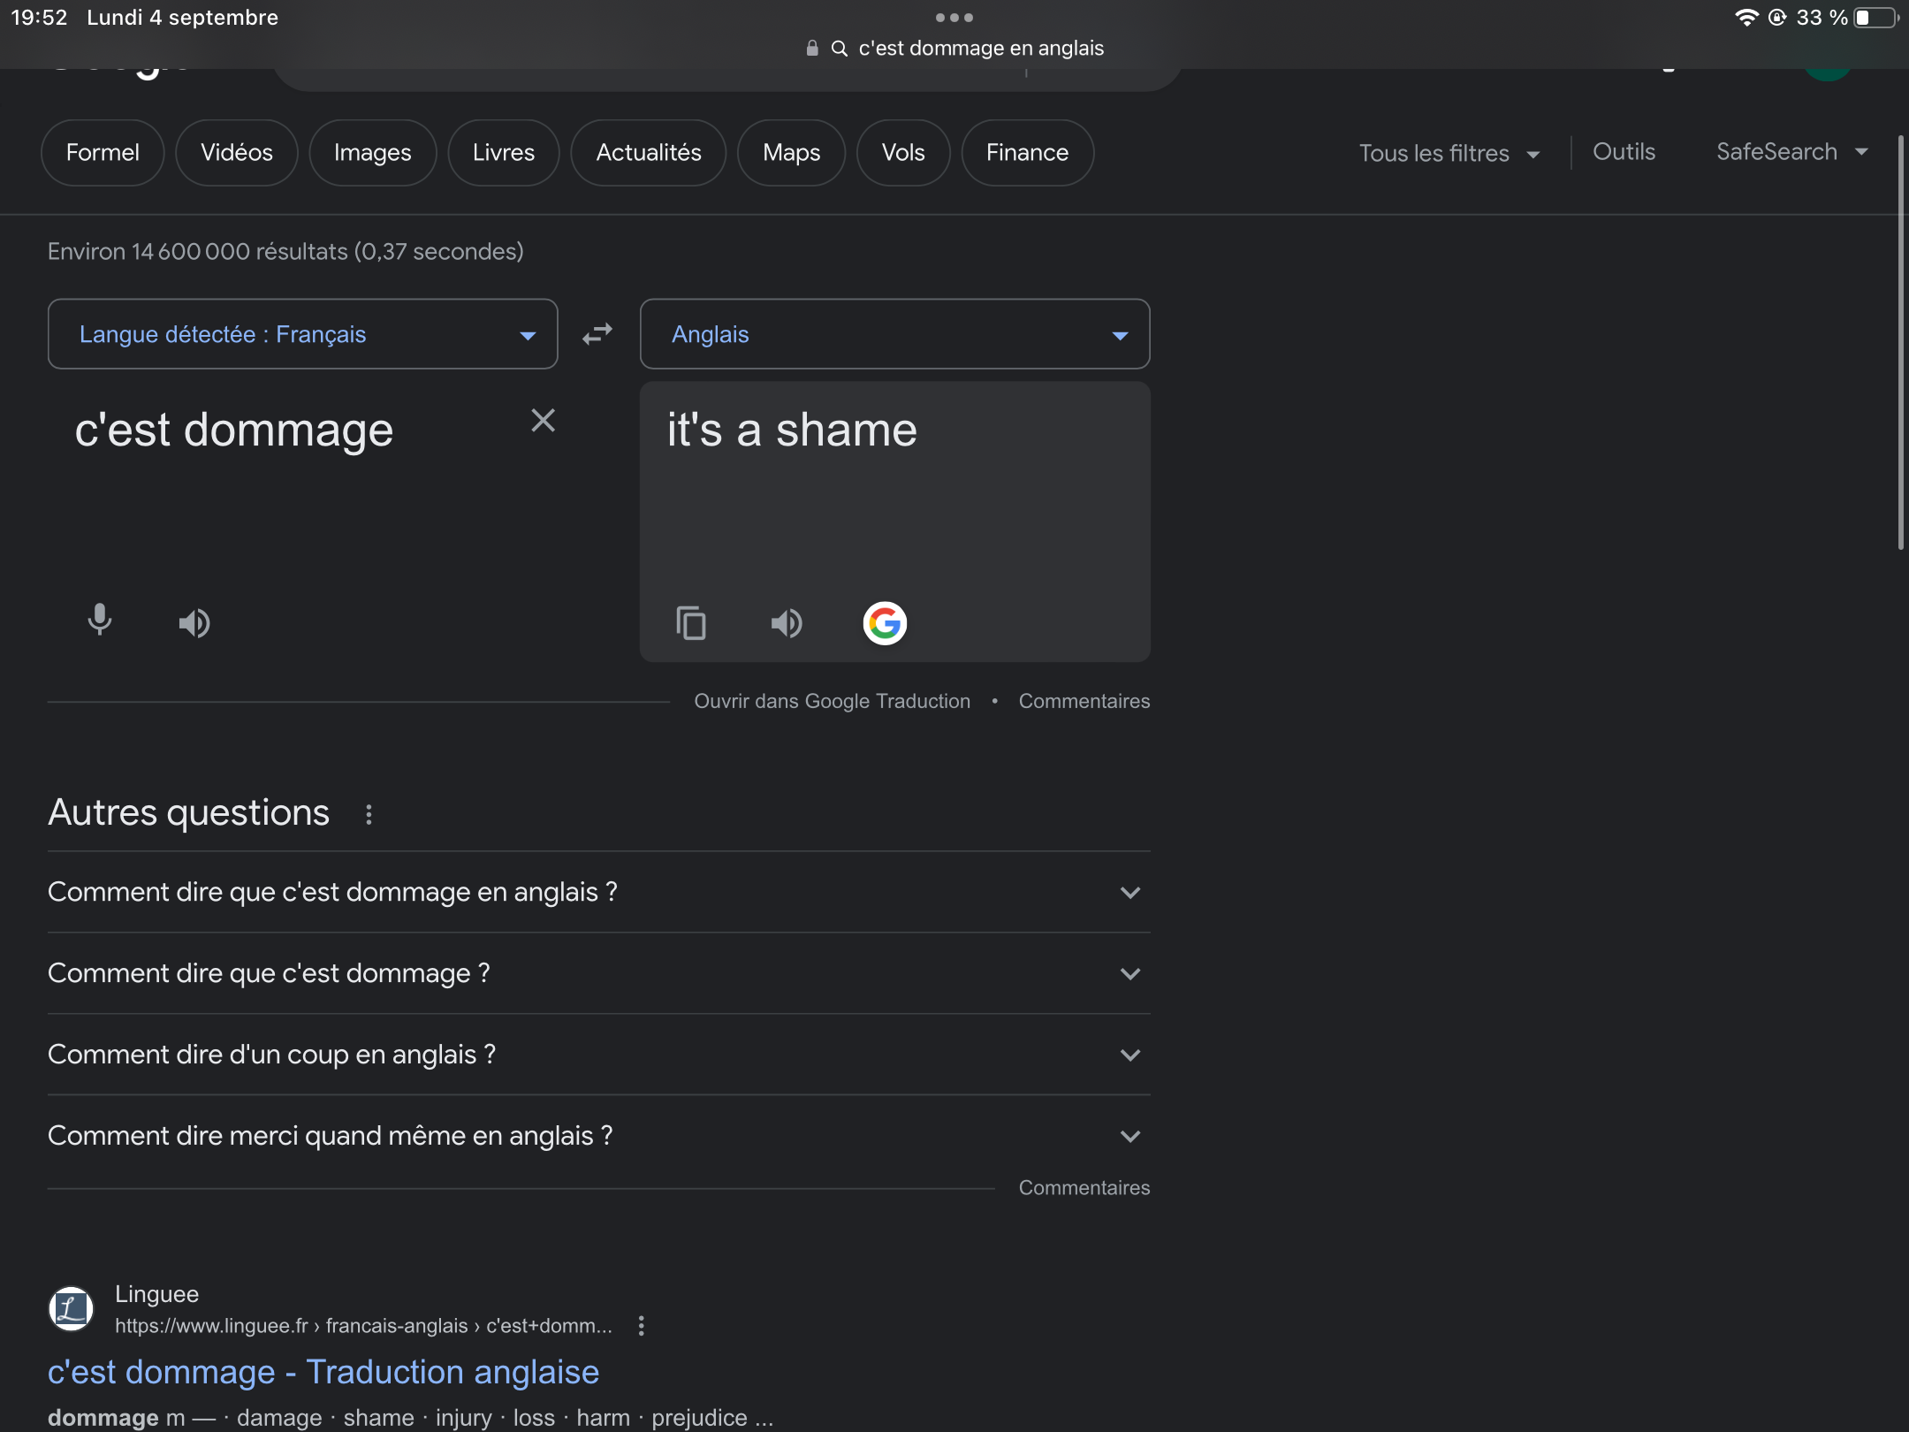Tap the microphone voice input icon

point(100,621)
